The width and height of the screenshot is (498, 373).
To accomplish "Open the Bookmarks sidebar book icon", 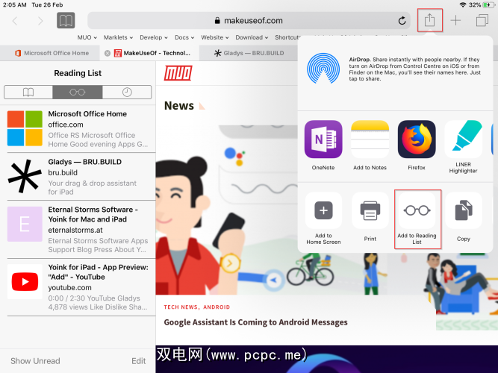I will pyautogui.click(x=66, y=21).
